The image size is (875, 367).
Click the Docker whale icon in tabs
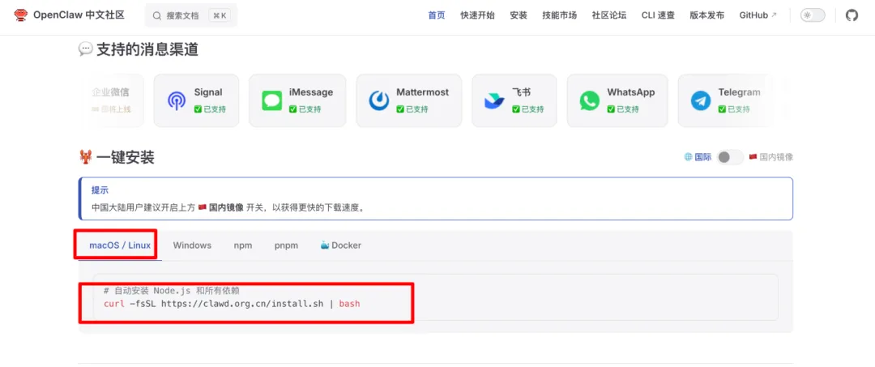point(325,245)
